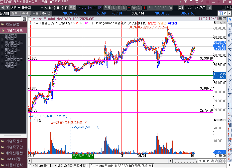This screenshot has width=232, height=168.
Task: Switch to tab 2 Micro E-mini NASDAQ 100(2026.06)[1분]
Action: point(122,166)
